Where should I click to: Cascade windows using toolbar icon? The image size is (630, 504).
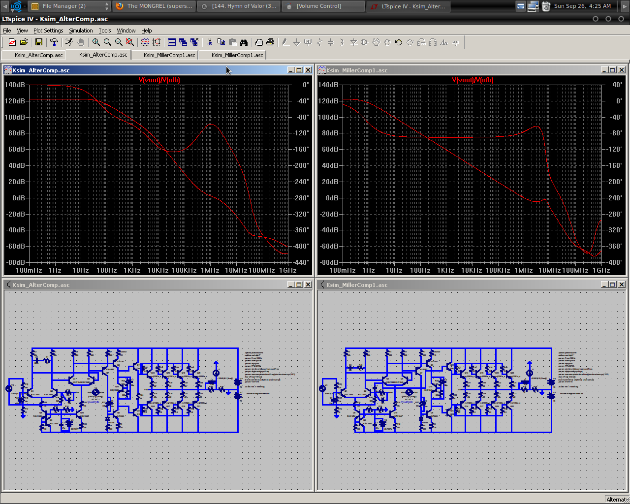183,42
